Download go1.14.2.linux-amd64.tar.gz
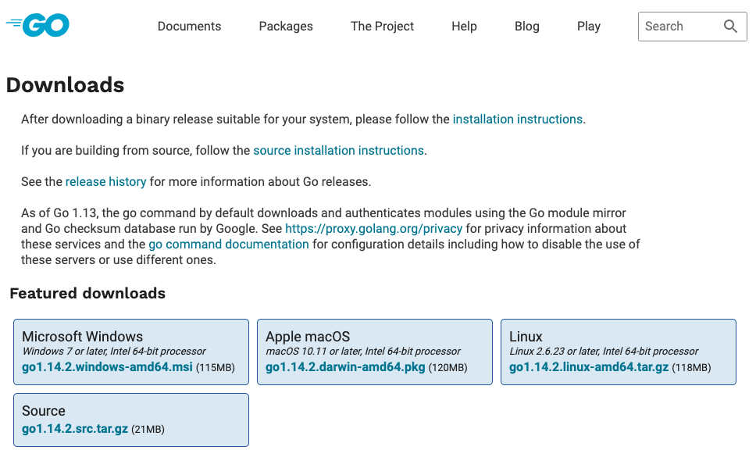 tap(589, 367)
